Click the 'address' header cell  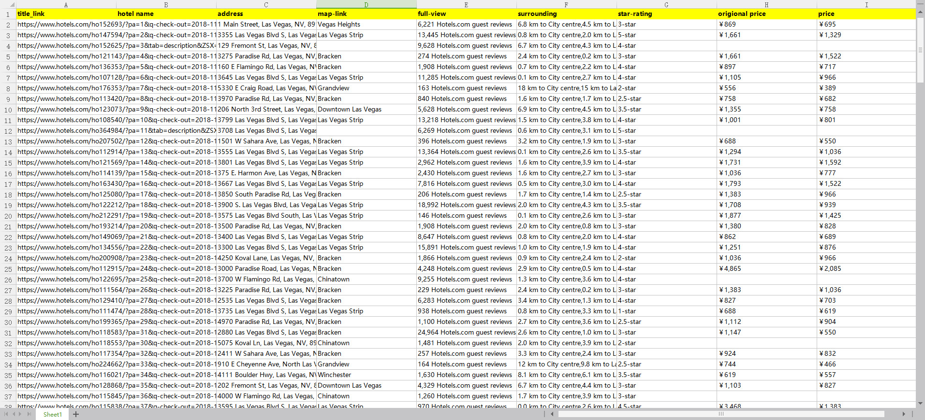pyautogui.click(x=266, y=14)
